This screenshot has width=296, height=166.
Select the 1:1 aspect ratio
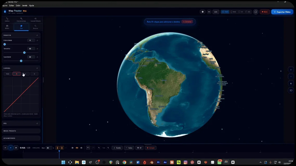click(x=241, y=12)
